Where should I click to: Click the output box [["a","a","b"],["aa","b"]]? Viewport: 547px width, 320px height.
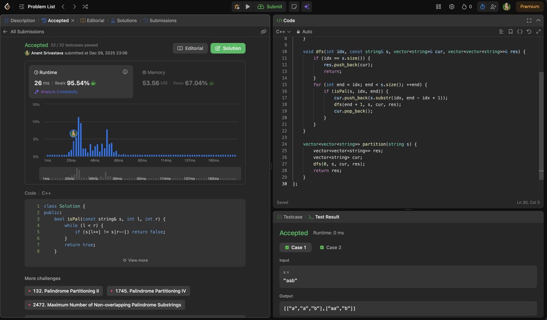tap(408, 309)
